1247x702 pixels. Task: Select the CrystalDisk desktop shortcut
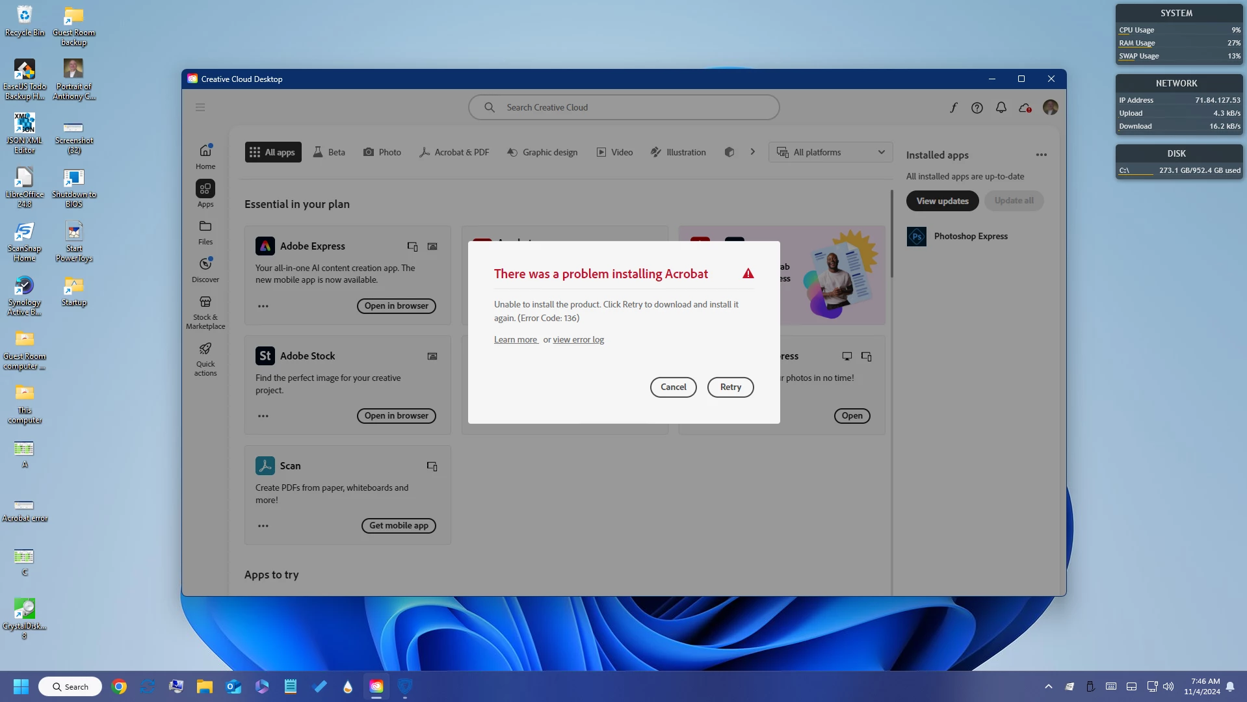coord(25,618)
